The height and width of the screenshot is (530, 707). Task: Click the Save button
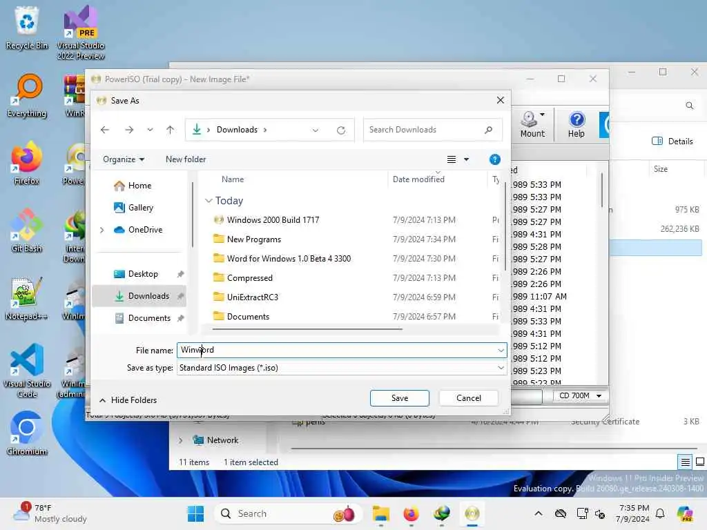tap(400, 398)
